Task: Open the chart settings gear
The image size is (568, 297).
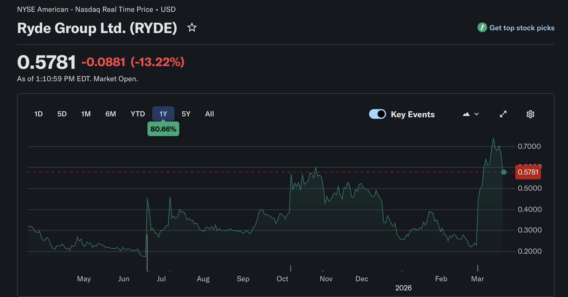Action: [x=530, y=114]
